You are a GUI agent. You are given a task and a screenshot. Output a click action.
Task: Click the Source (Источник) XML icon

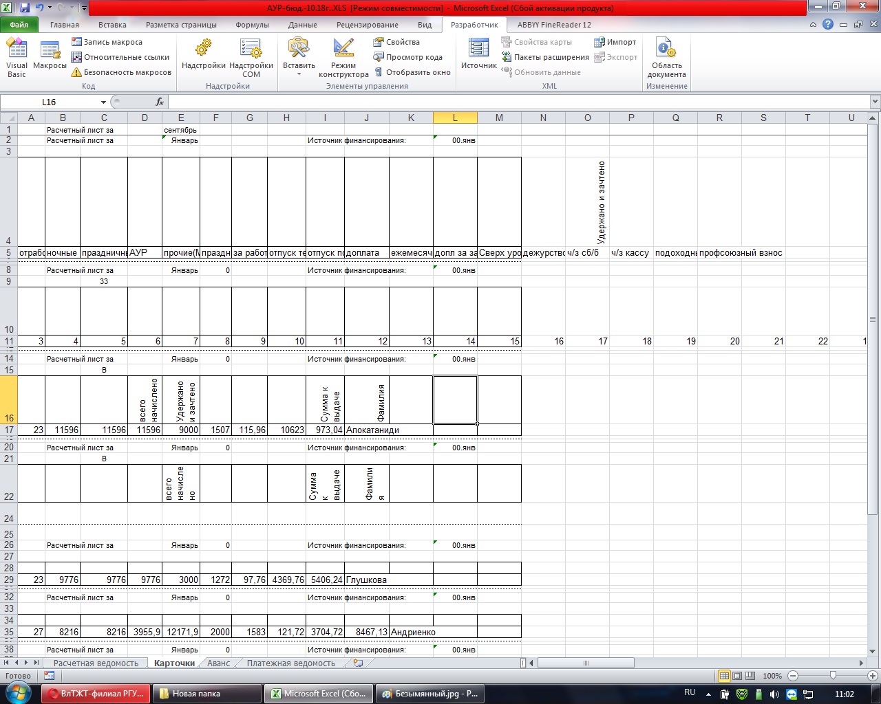coord(478,55)
